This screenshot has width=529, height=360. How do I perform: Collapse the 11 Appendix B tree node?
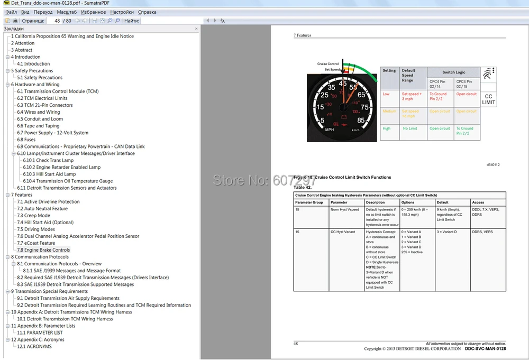pyautogui.click(x=7, y=326)
